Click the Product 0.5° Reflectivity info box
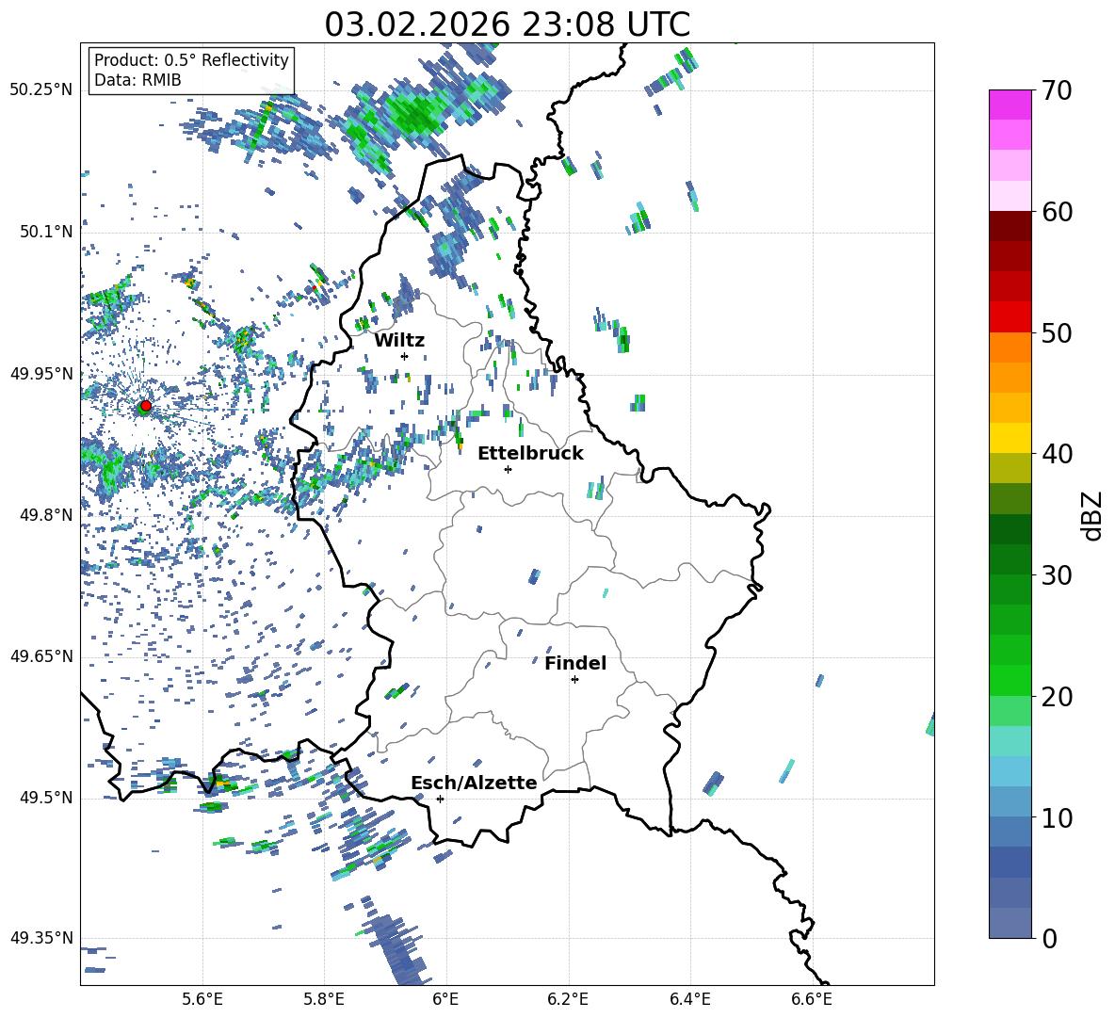Viewport: 1115px width, 1018px height. point(191,71)
